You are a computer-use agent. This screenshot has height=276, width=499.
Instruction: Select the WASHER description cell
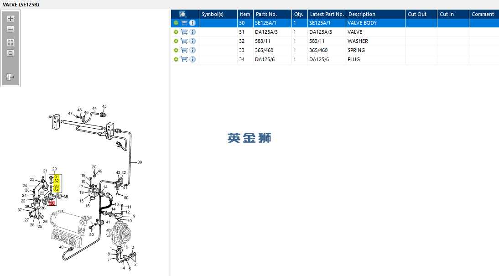coord(375,41)
